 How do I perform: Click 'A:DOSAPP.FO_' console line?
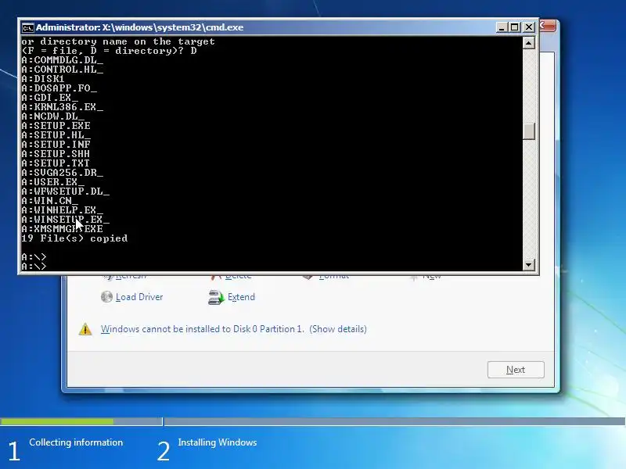click(59, 88)
